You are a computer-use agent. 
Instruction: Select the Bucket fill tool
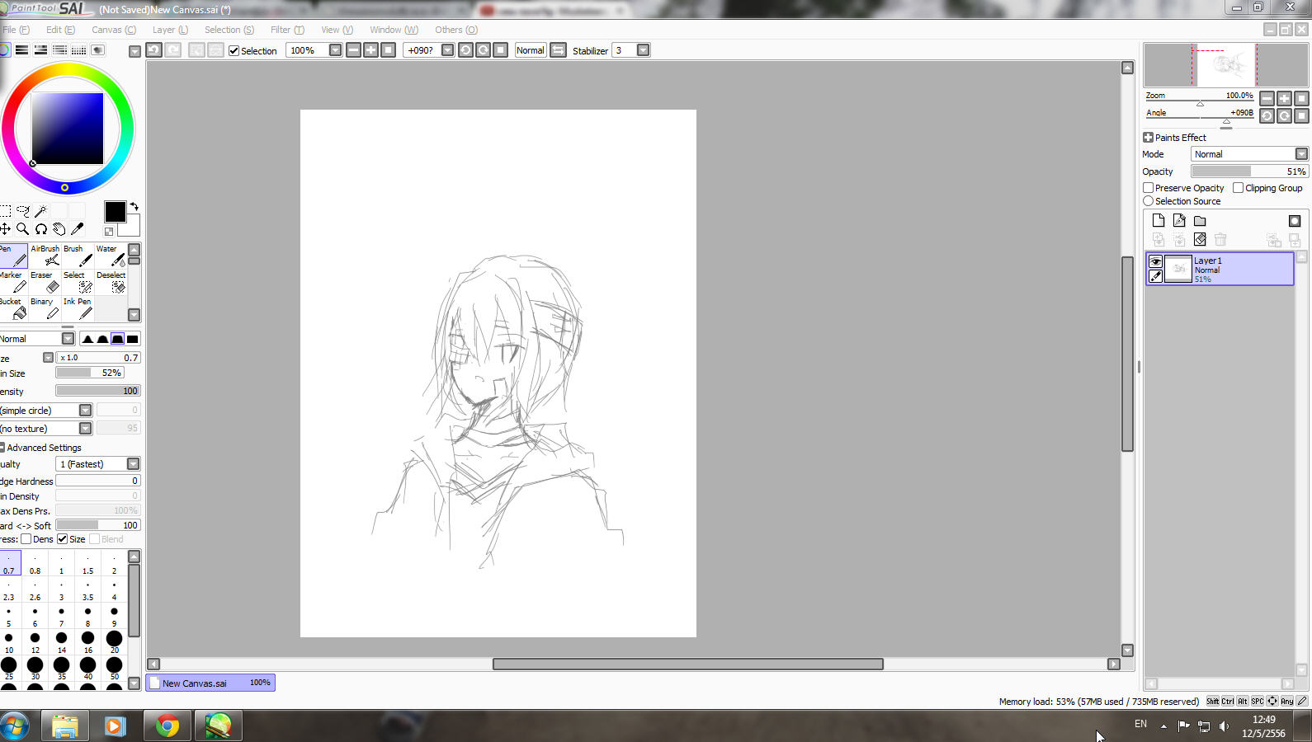[x=13, y=308]
